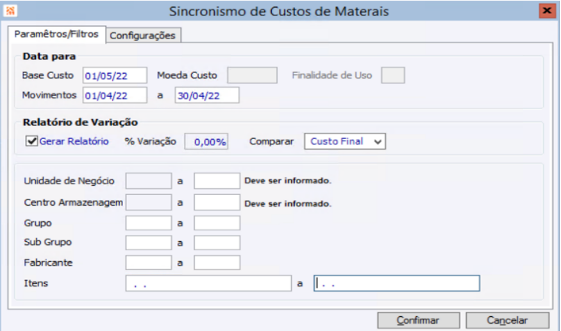Viewport: 561px width, 331px height.
Task: Click Centro Armazenagem start field
Action: point(149,202)
